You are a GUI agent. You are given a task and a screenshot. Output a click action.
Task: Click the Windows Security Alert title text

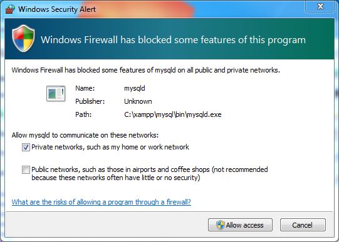coord(57,9)
